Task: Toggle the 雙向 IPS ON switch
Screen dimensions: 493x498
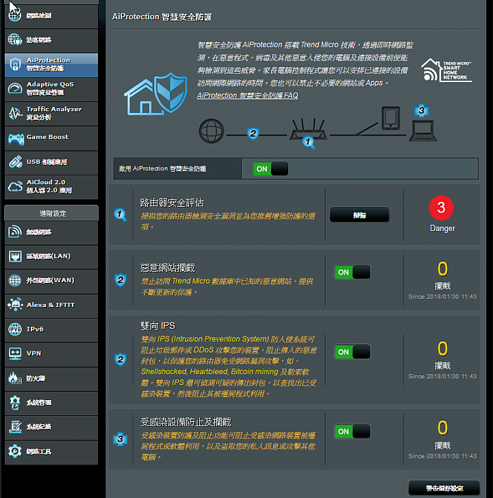Action: tap(352, 351)
